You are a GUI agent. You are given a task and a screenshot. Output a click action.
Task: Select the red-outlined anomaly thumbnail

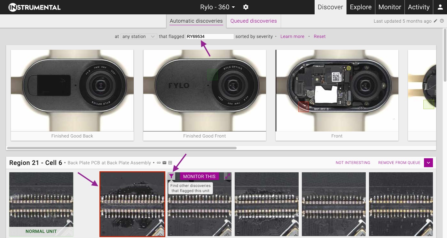[132, 204]
